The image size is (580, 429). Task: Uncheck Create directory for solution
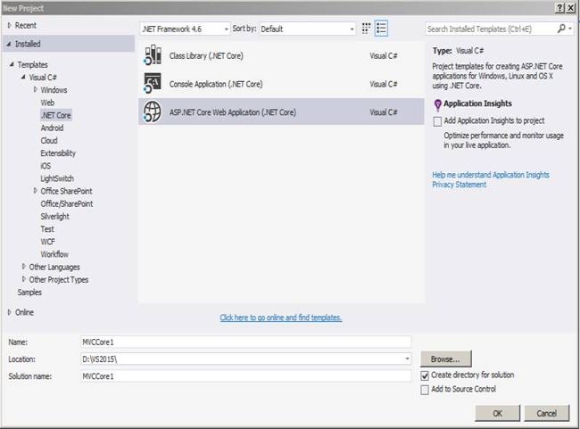[x=425, y=375]
